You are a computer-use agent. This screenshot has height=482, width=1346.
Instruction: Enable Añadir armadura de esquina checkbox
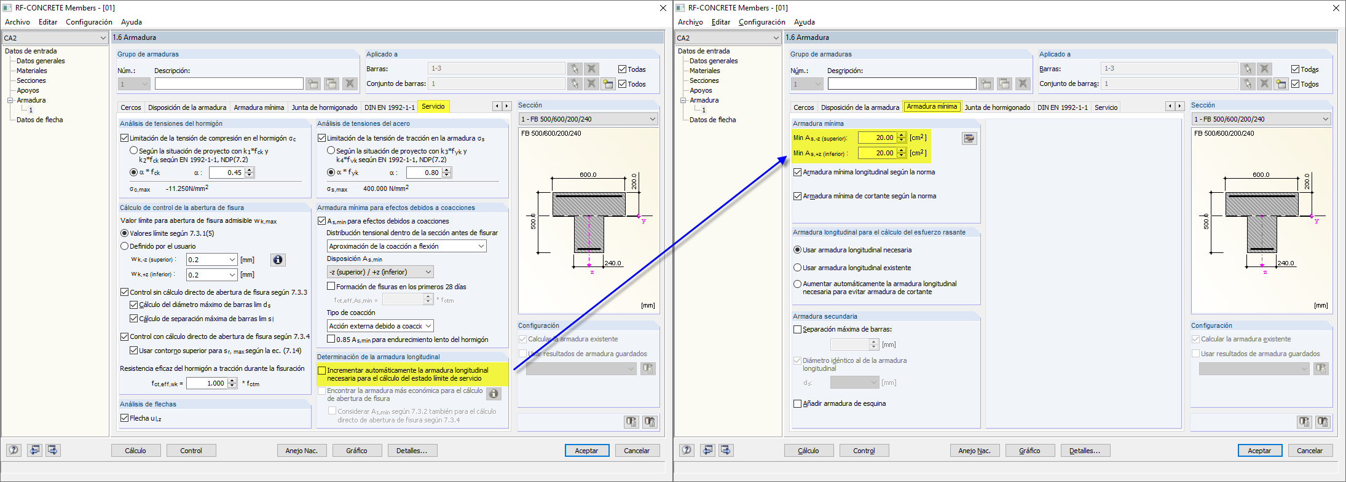[x=798, y=403]
